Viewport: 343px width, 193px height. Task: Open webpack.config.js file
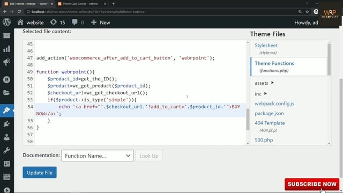[274, 103]
